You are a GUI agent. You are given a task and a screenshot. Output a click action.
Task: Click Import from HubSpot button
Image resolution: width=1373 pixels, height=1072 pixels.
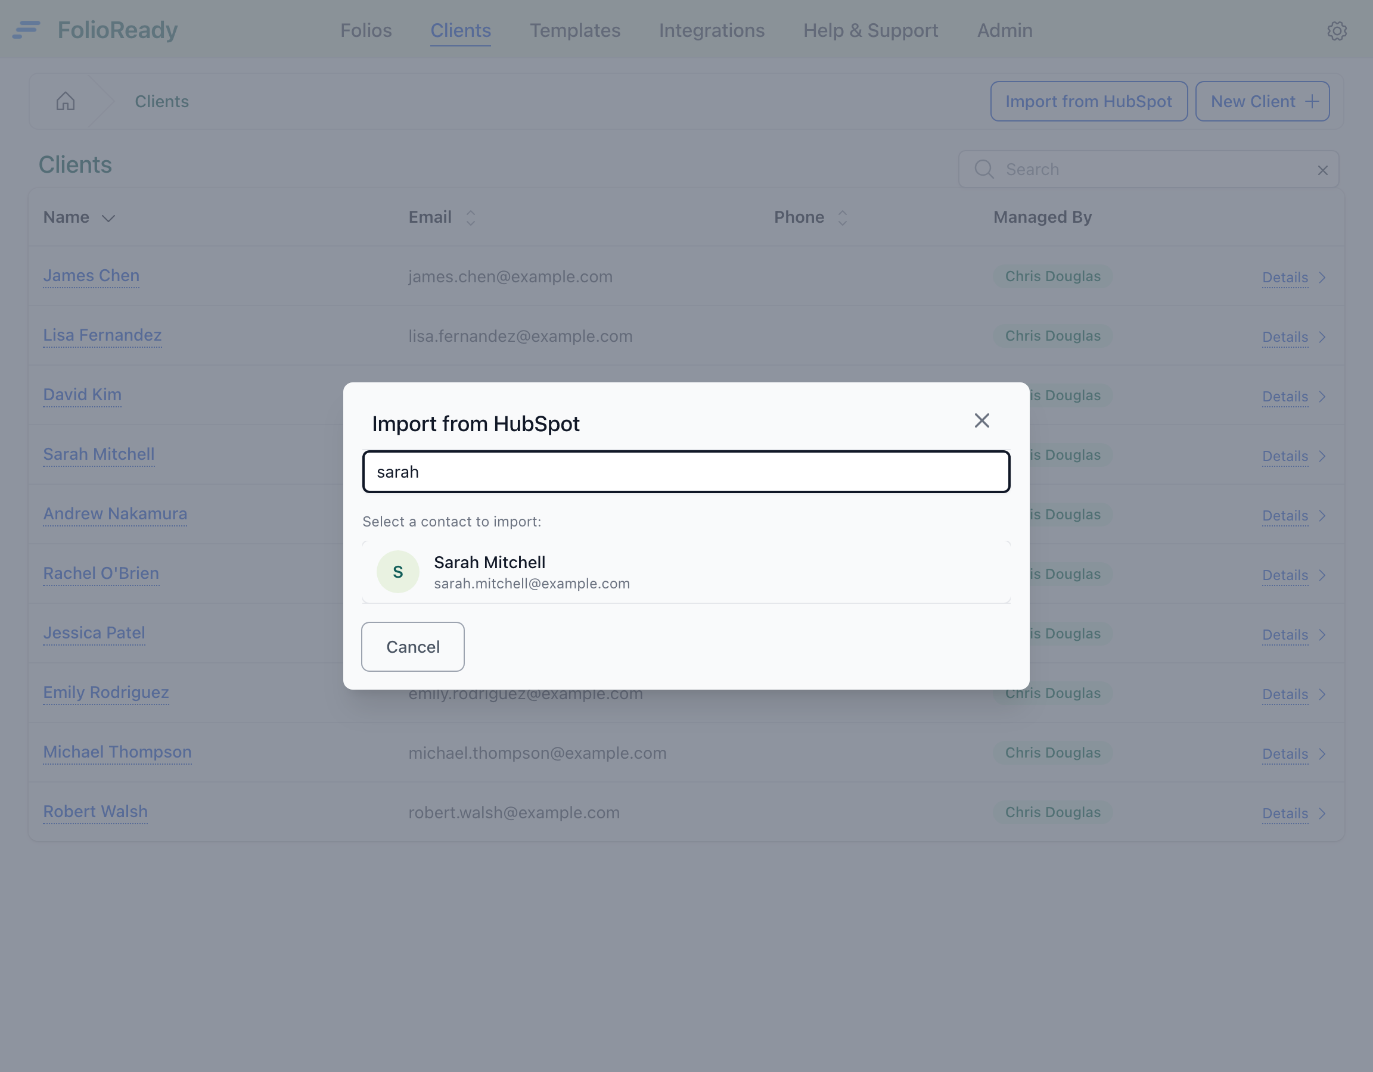click(1088, 101)
